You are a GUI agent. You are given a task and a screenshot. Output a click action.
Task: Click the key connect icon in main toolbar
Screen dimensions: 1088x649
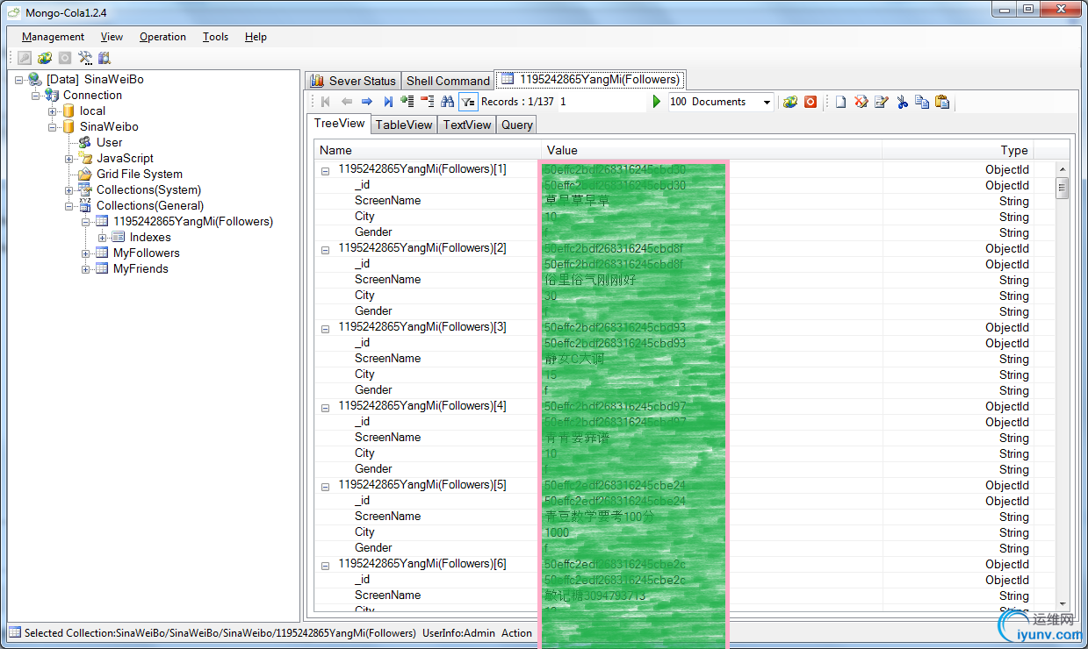25,58
